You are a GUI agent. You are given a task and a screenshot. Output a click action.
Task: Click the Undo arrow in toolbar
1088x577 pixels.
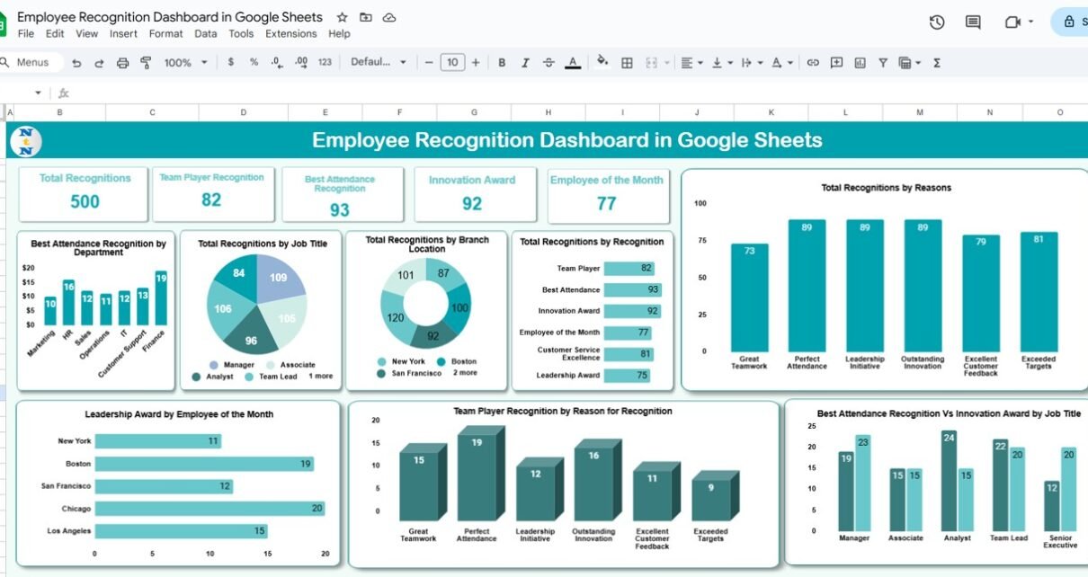(x=76, y=63)
